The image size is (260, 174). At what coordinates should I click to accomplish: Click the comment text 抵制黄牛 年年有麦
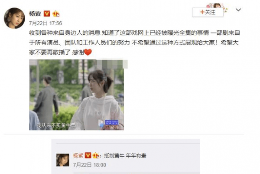pyautogui.click(x=125, y=156)
